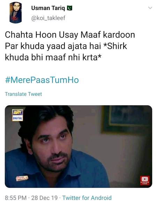Image resolution: width=157 pixels, height=206 pixels.
Task: Click the 8:55 PM timestamp
Action: tap(16, 198)
